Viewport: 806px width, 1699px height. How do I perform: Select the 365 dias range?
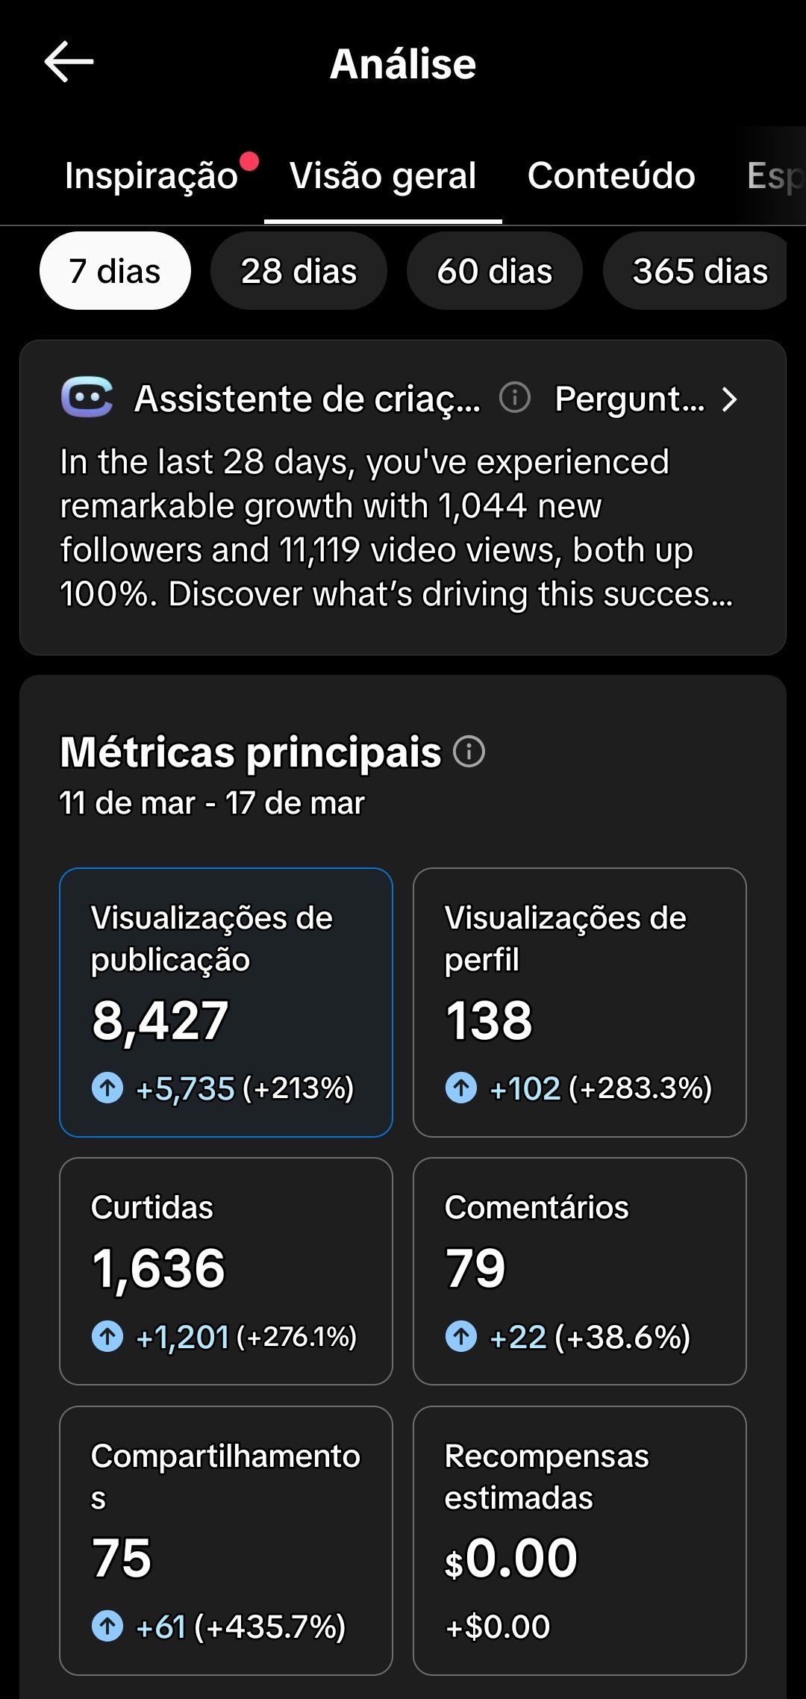(x=699, y=271)
